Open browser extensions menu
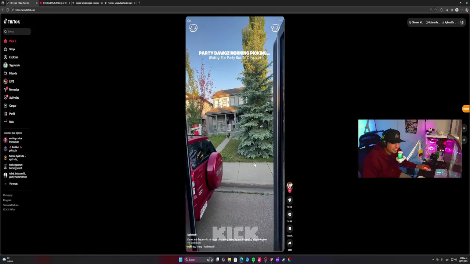This screenshot has height=264, width=470. click(441, 10)
